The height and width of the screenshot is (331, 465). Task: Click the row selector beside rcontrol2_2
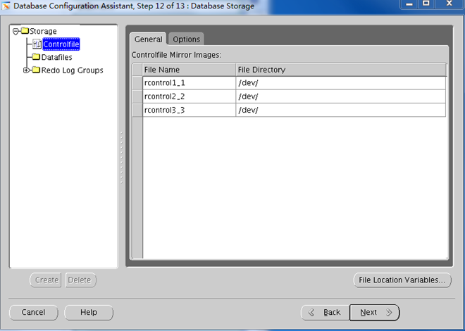point(137,96)
